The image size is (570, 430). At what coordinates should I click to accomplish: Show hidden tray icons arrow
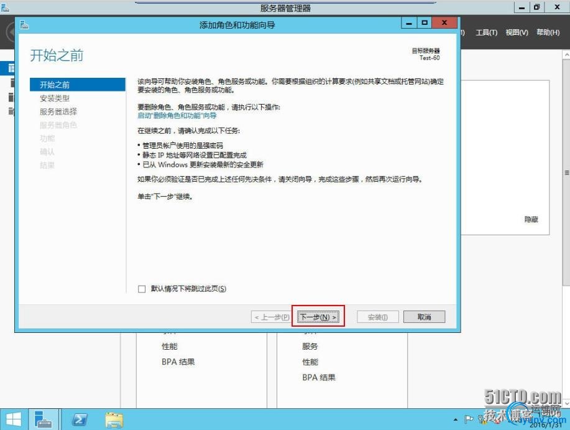point(456,419)
